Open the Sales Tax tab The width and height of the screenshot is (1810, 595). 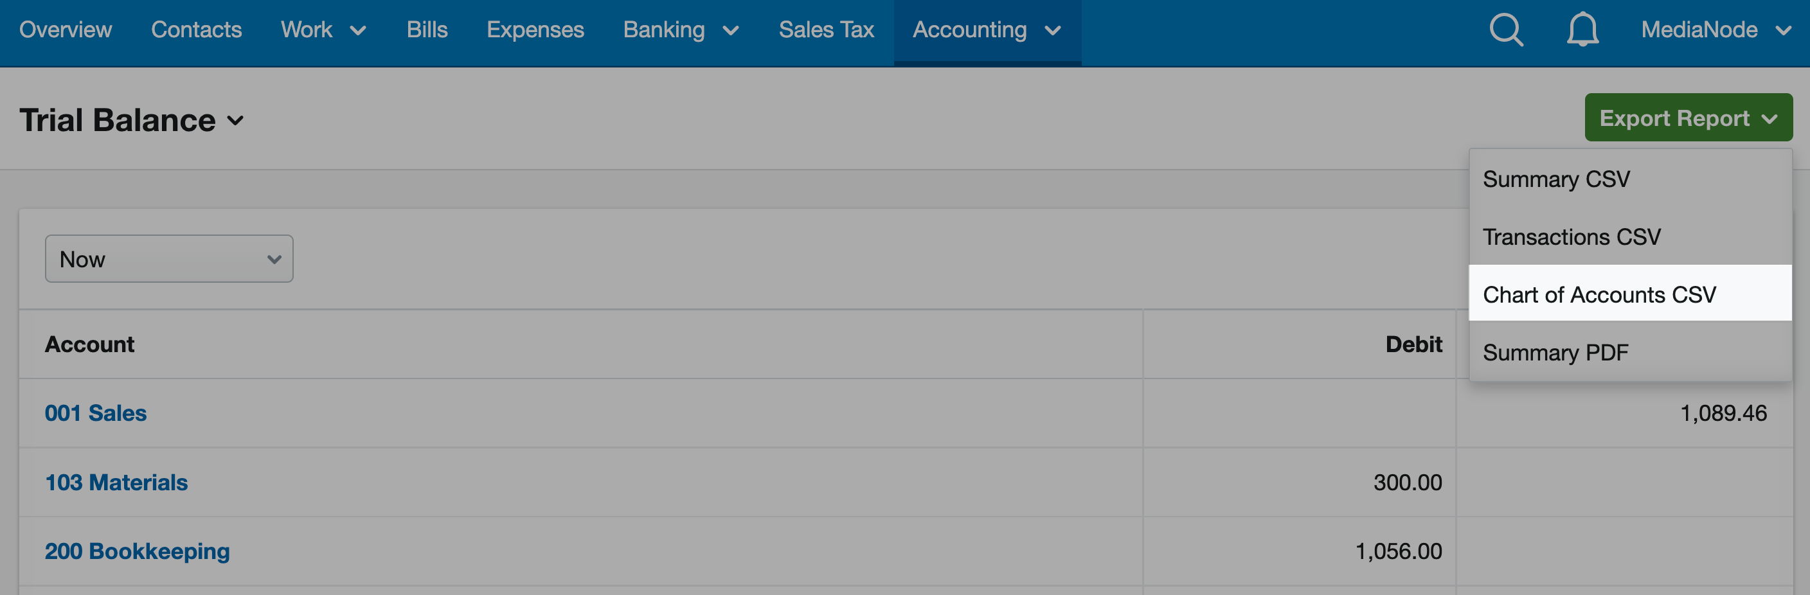pos(825,30)
